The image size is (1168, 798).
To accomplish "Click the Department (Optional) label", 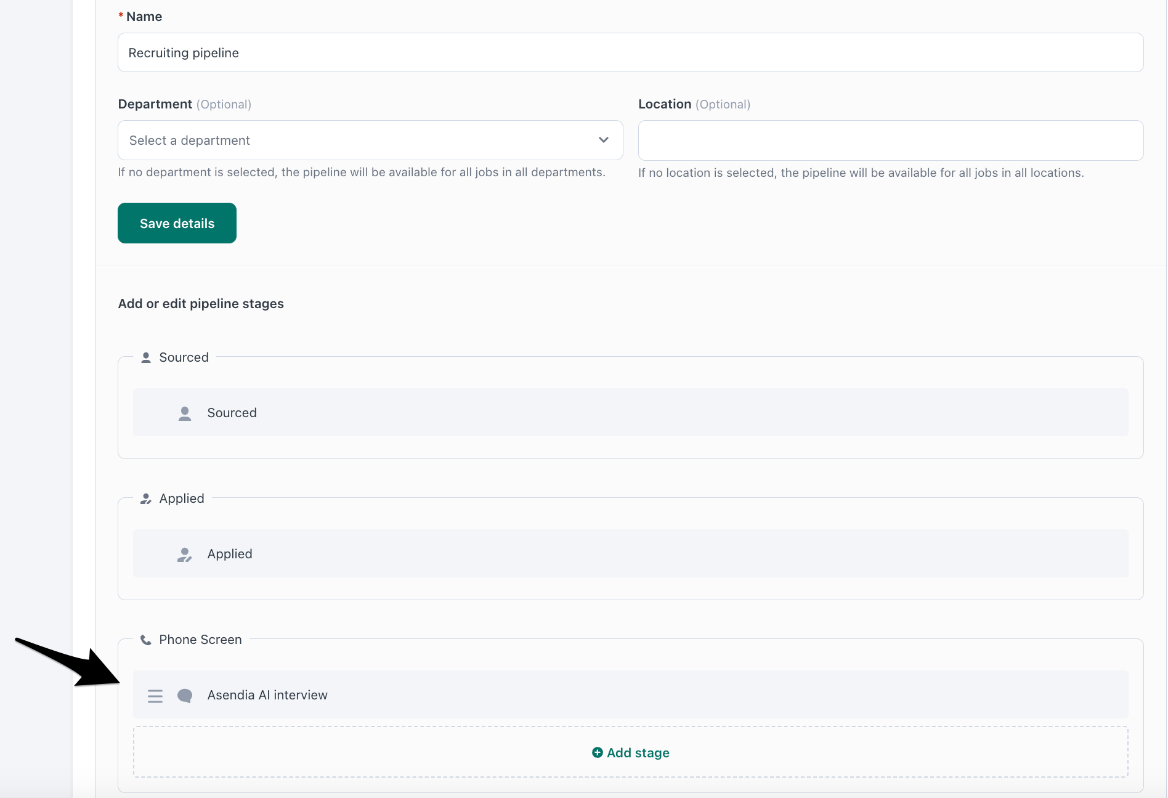I will (x=185, y=104).
